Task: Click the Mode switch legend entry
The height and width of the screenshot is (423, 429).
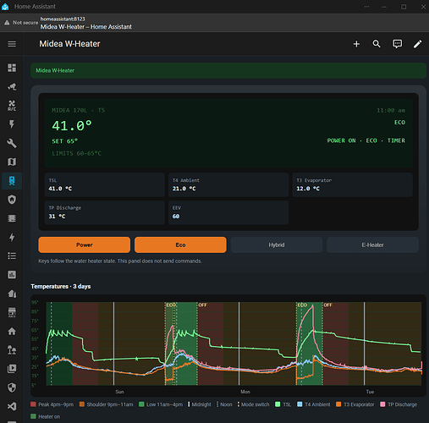Action: [x=253, y=404]
